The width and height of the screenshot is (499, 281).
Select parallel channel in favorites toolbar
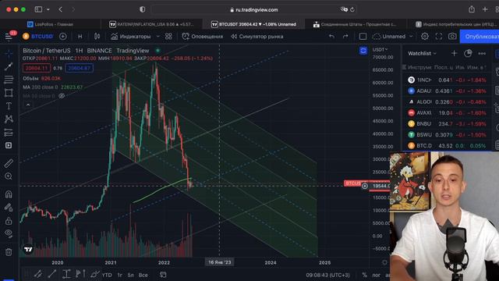[x=38, y=274]
